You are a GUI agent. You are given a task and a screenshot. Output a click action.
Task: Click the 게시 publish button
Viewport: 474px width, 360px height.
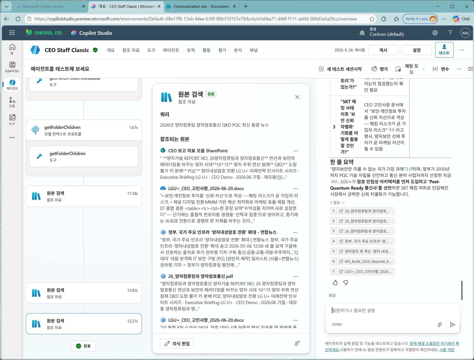383,50
